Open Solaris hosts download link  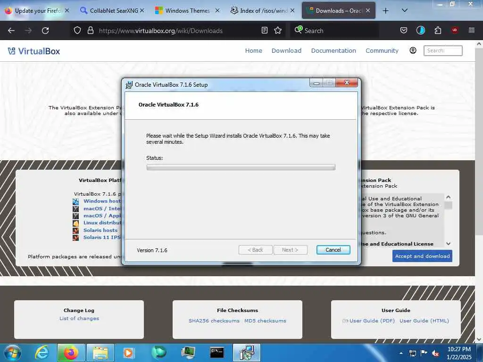[x=100, y=230]
